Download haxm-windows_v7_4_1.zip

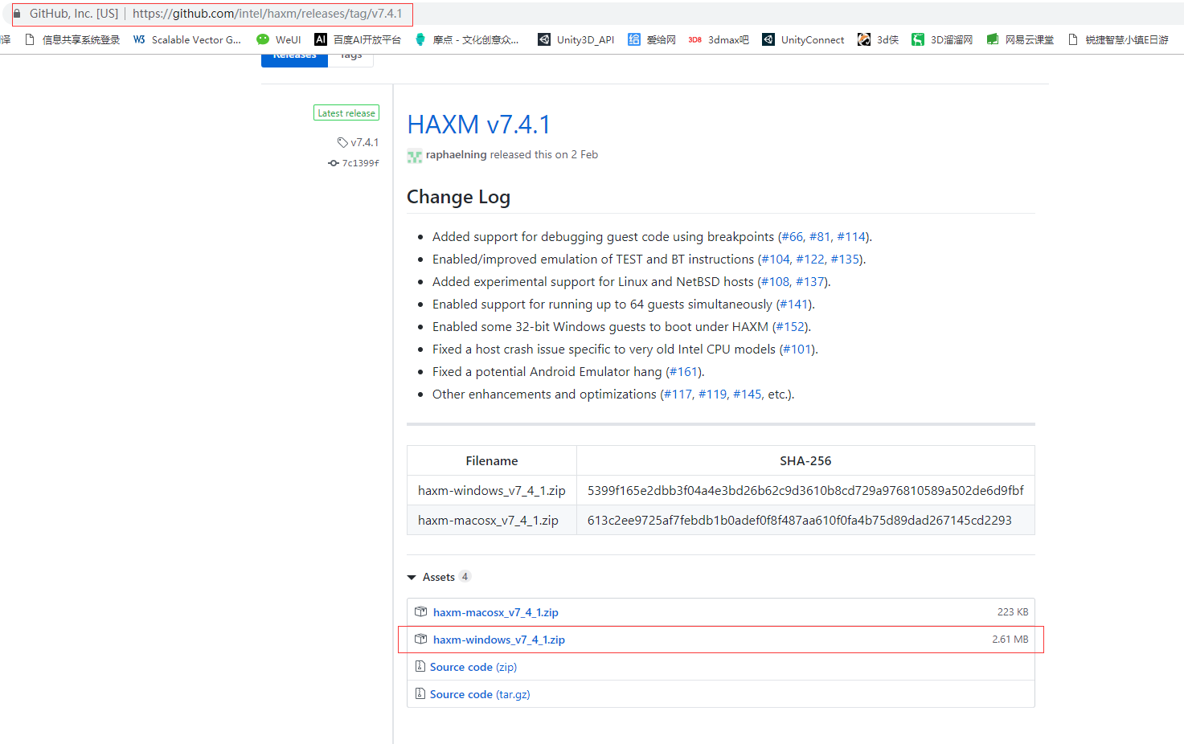pyautogui.click(x=498, y=640)
